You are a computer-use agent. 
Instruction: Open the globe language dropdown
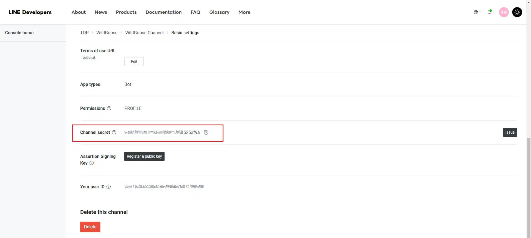(x=477, y=12)
